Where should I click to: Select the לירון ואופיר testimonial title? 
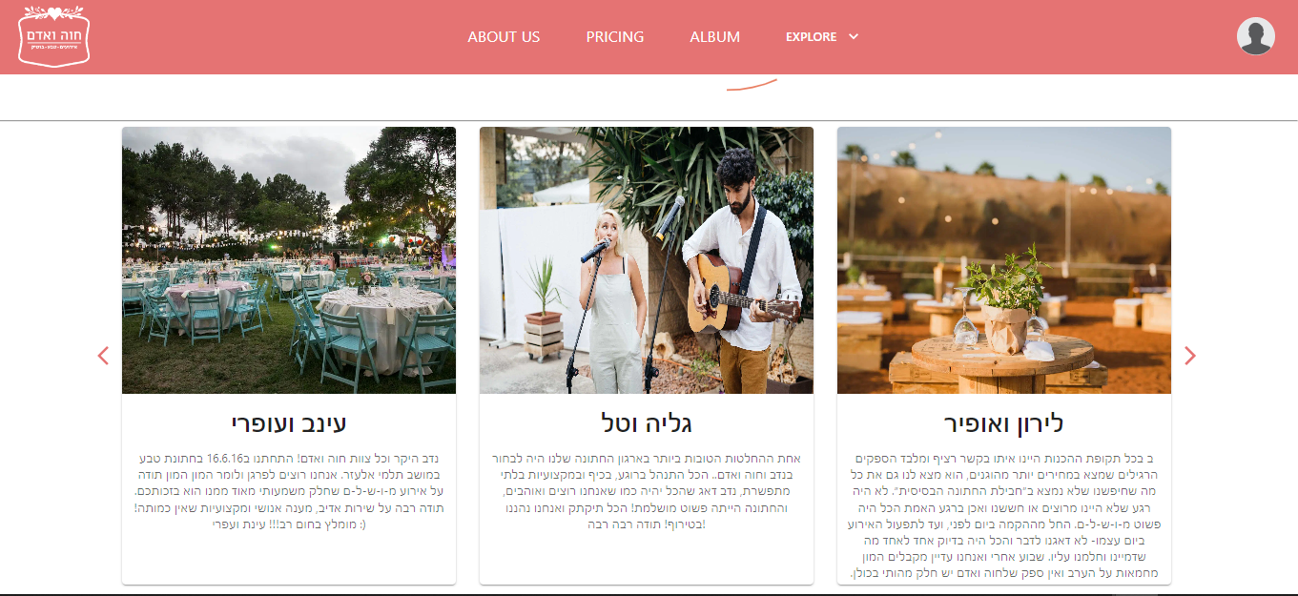click(1004, 422)
